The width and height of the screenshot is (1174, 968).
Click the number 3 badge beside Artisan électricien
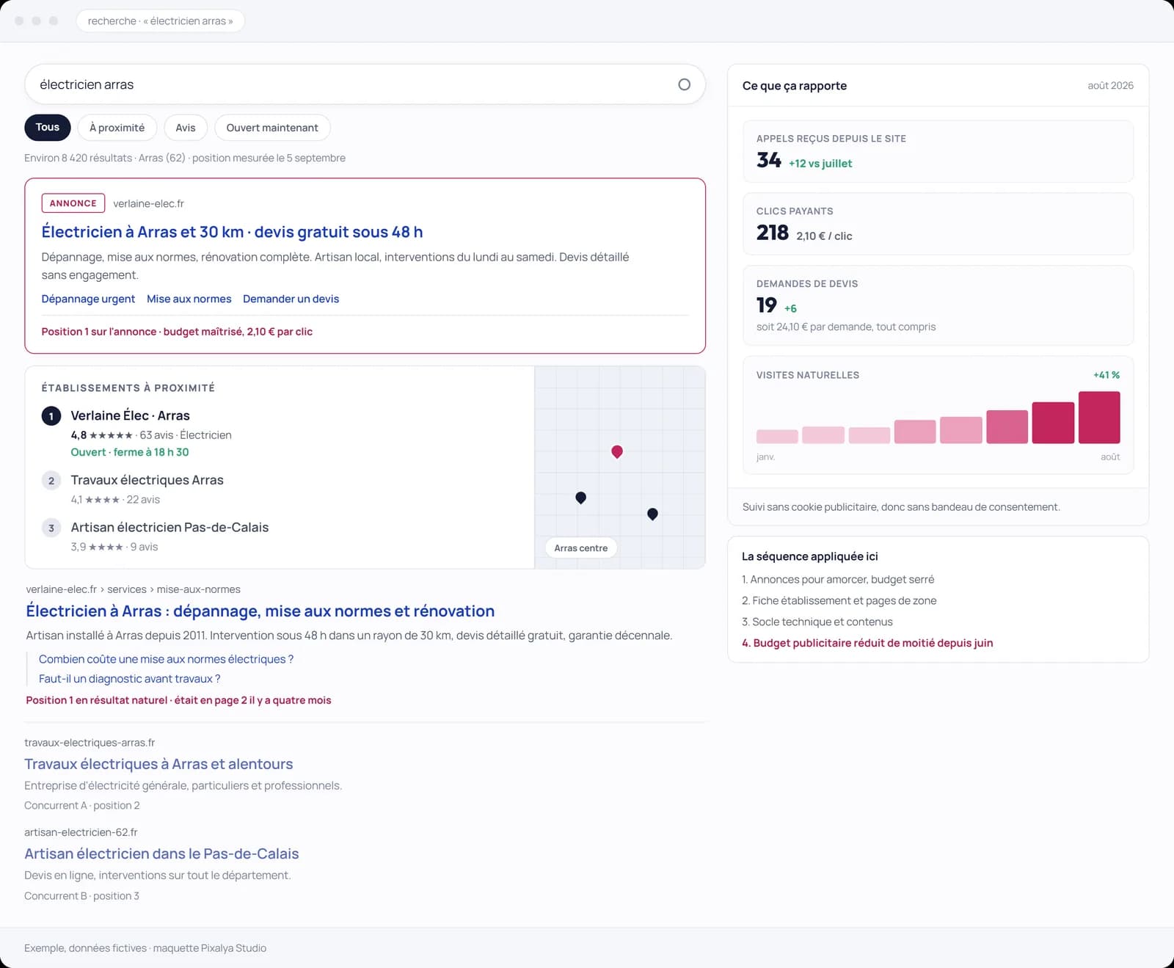tap(51, 528)
